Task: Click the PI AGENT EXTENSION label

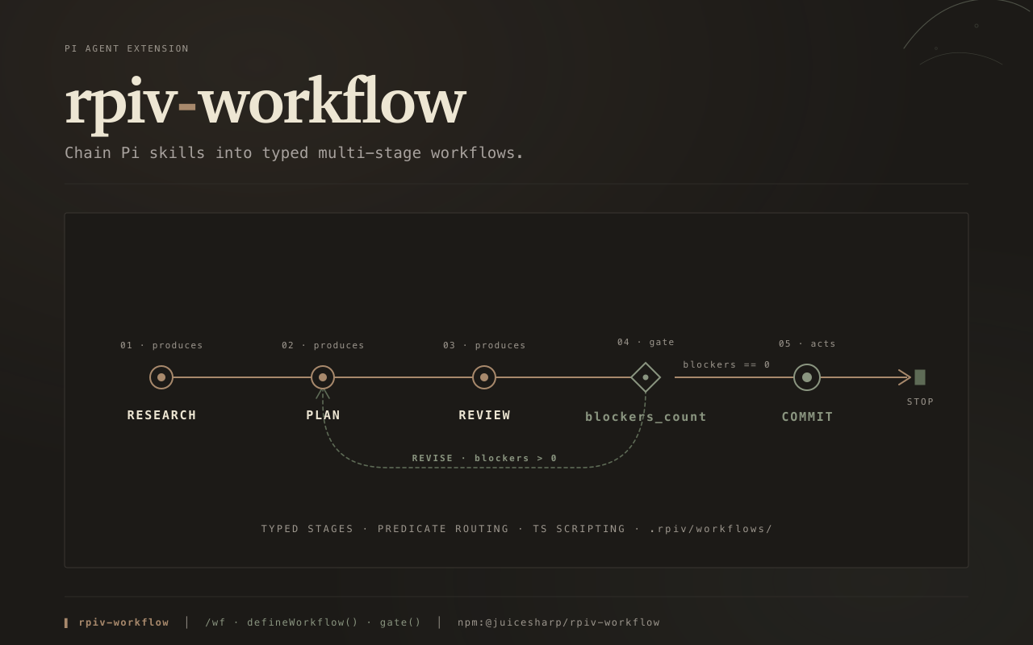Action: [127, 49]
